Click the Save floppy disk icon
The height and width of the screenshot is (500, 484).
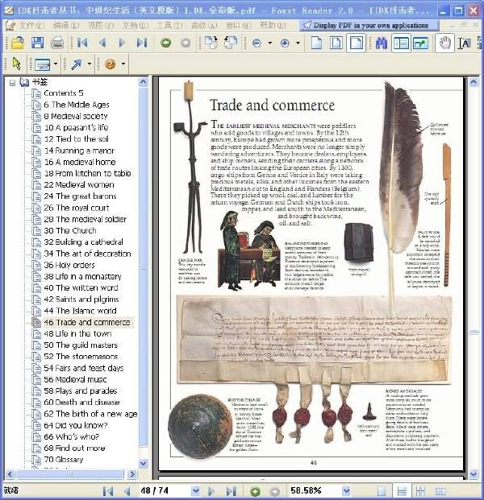coord(37,43)
